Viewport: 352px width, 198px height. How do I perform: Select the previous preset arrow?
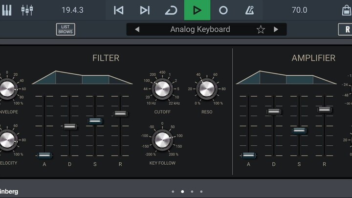click(137, 29)
